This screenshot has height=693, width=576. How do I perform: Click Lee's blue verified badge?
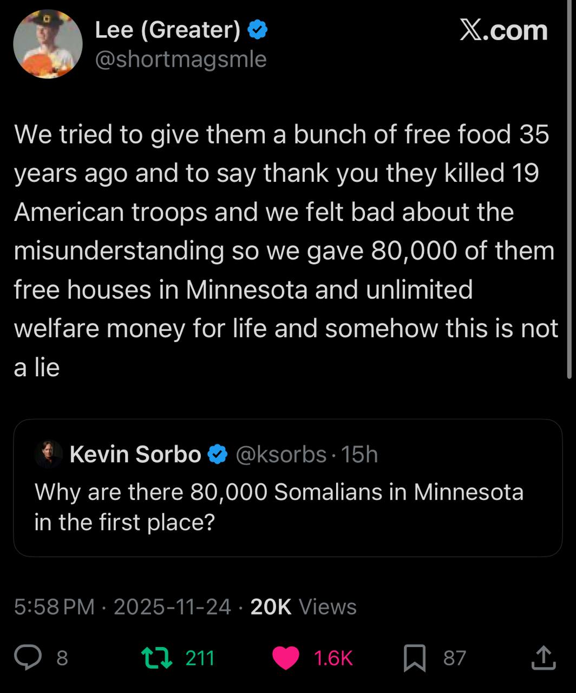tap(257, 30)
